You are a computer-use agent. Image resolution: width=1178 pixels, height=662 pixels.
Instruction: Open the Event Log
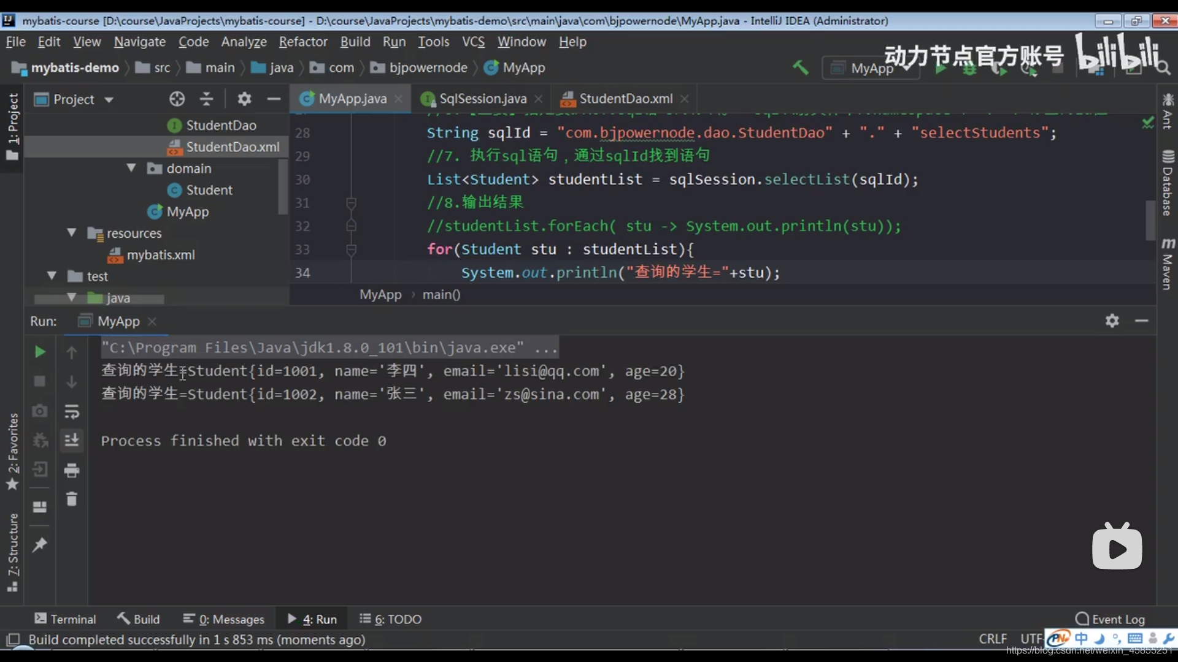pyautogui.click(x=1111, y=619)
